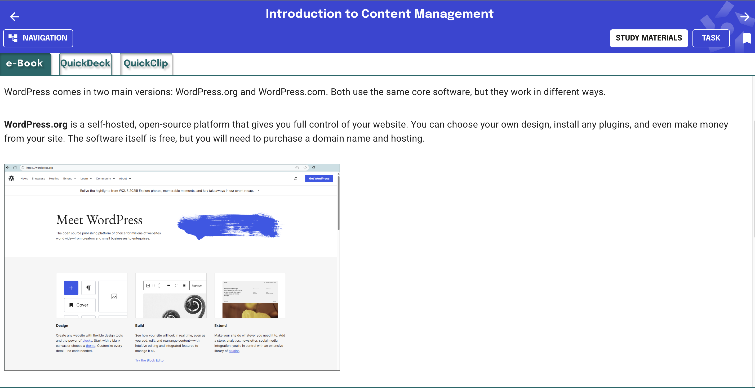Click the News menu item in WordPress.org

click(24, 178)
